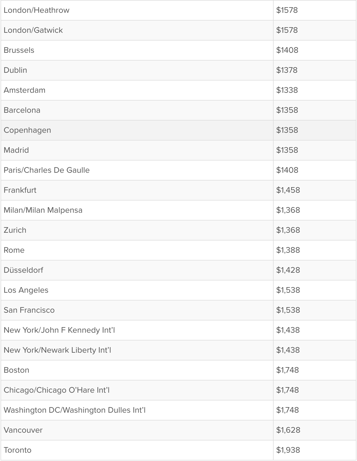Click the Toronto $1,938 price

[x=288, y=450]
